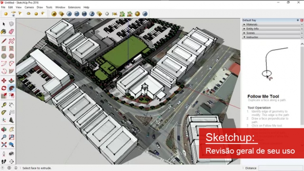
Task: Select the Look Around eye tool
Action: (x=11, y=154)
